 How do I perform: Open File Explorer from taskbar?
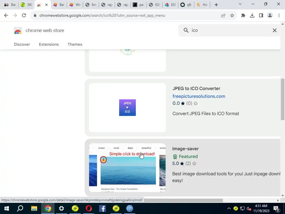(34, 208)
